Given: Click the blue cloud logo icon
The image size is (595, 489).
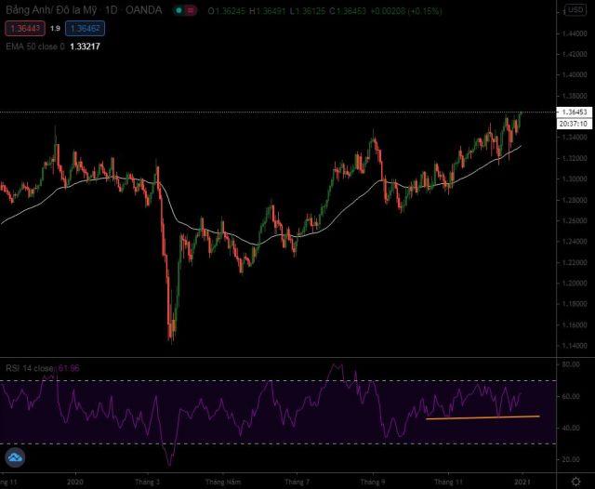Looking at the screenshot, I should click(x=15, y=457).
